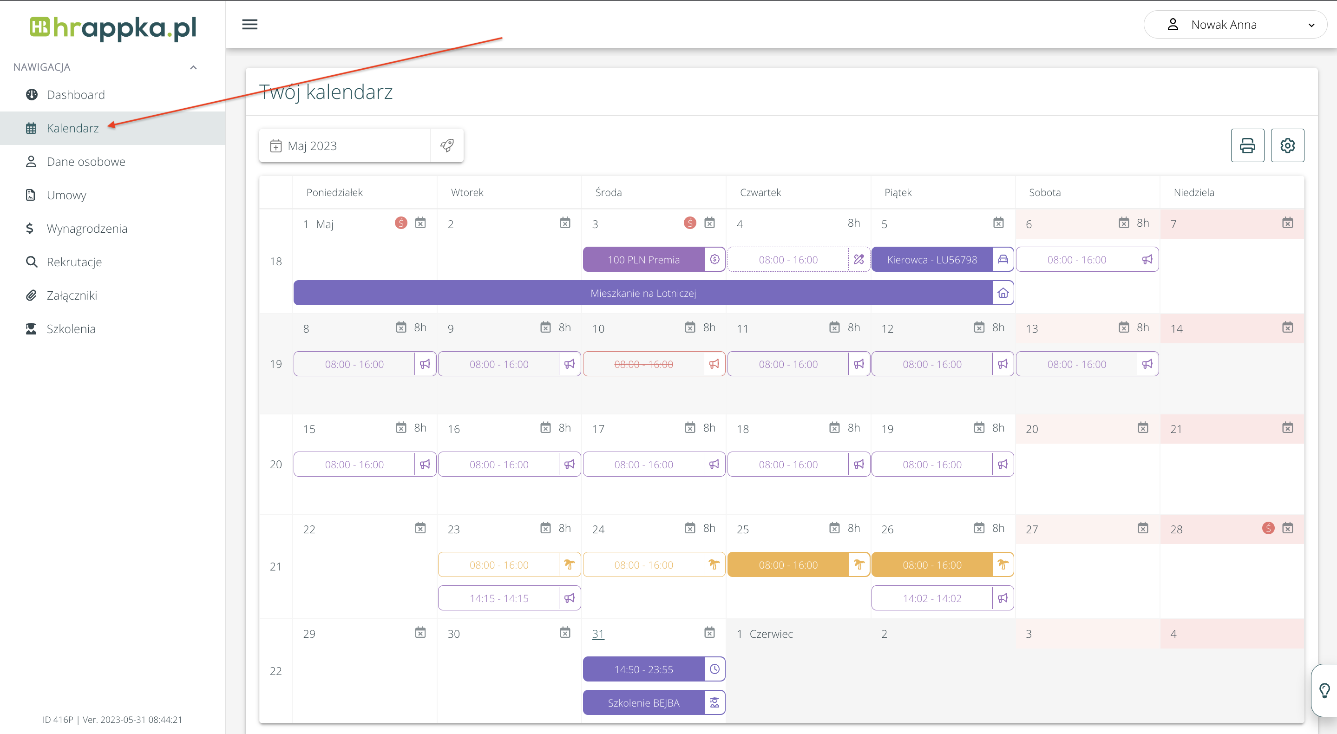Click the filled orange vacation block on day 25

[787, 565]
